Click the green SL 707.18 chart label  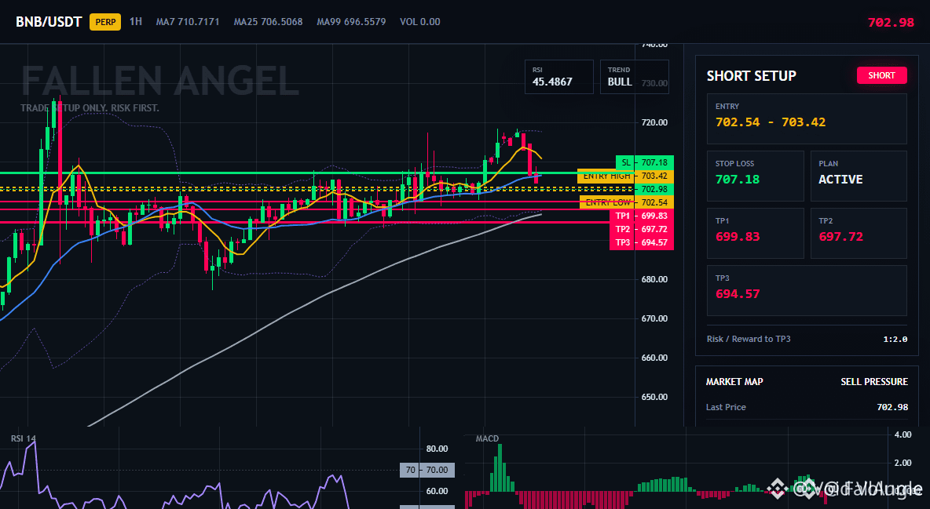click(645, 162)
